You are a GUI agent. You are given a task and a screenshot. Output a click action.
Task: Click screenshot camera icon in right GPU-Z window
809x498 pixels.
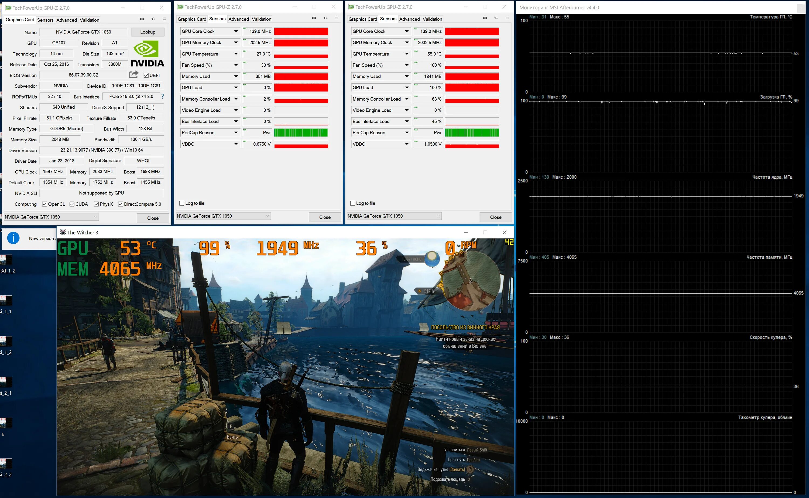click(485, 18)
